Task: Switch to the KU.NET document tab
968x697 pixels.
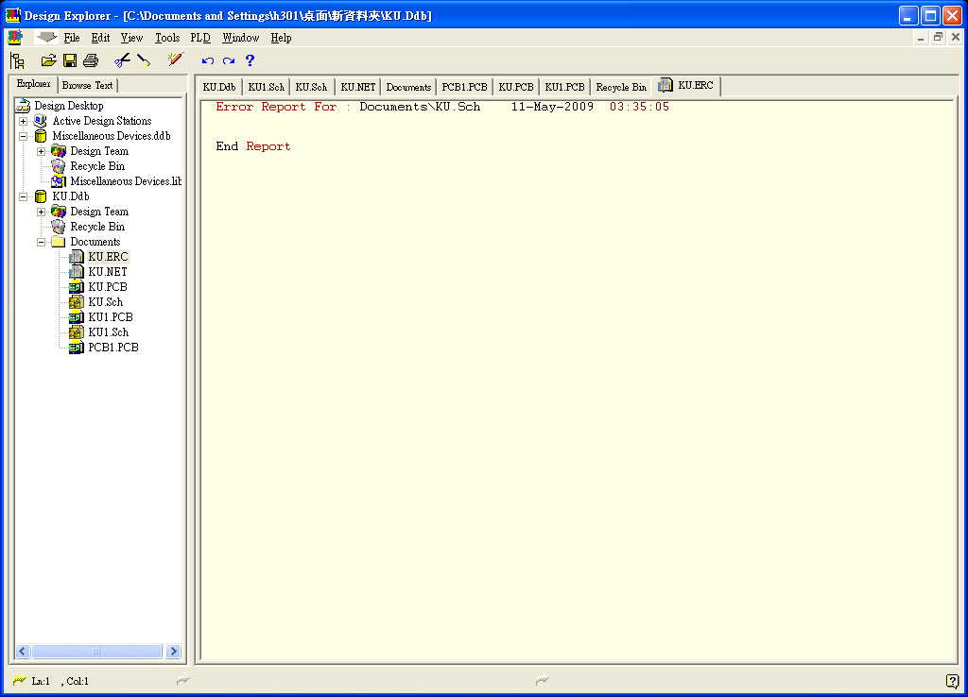Action: (357, 87)
